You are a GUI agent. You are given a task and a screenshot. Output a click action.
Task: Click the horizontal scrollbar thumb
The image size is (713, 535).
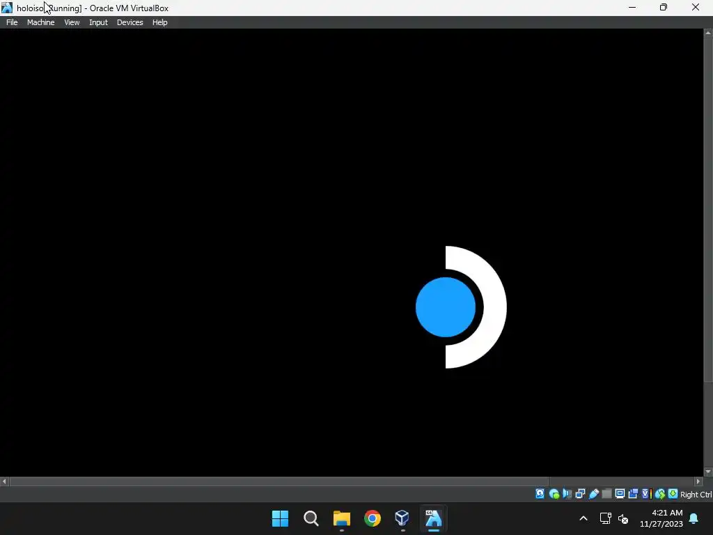(x=279, y=481)
